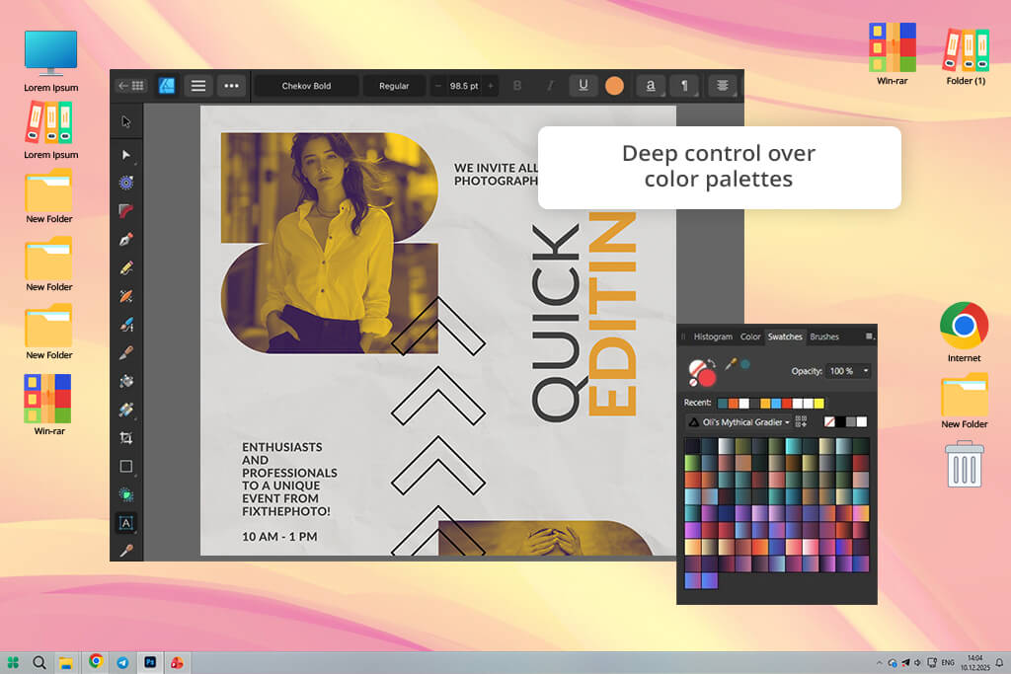Screen dimensions: 1011x674
Task: Open the three-dots more options menu
Action: point(231,86)
